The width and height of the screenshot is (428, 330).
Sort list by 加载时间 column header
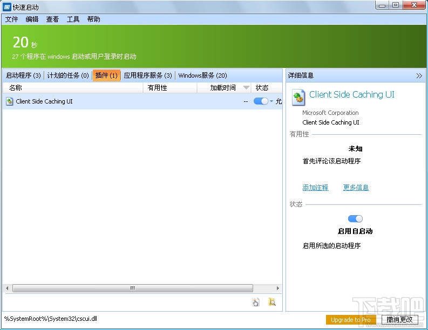(223, 88)
